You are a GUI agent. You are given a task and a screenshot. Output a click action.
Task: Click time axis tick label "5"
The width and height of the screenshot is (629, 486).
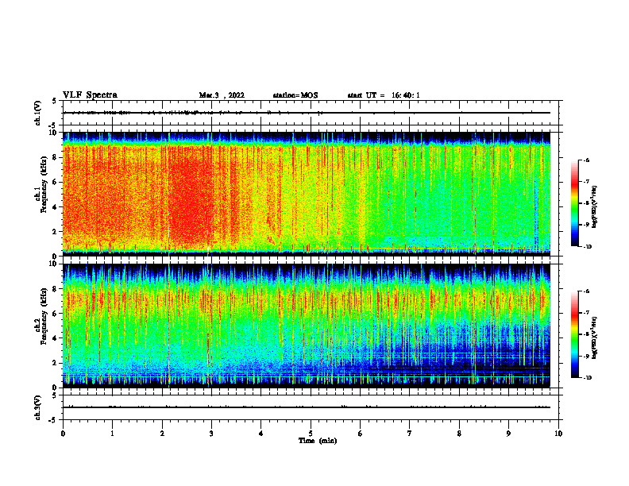tap(311, 434)
